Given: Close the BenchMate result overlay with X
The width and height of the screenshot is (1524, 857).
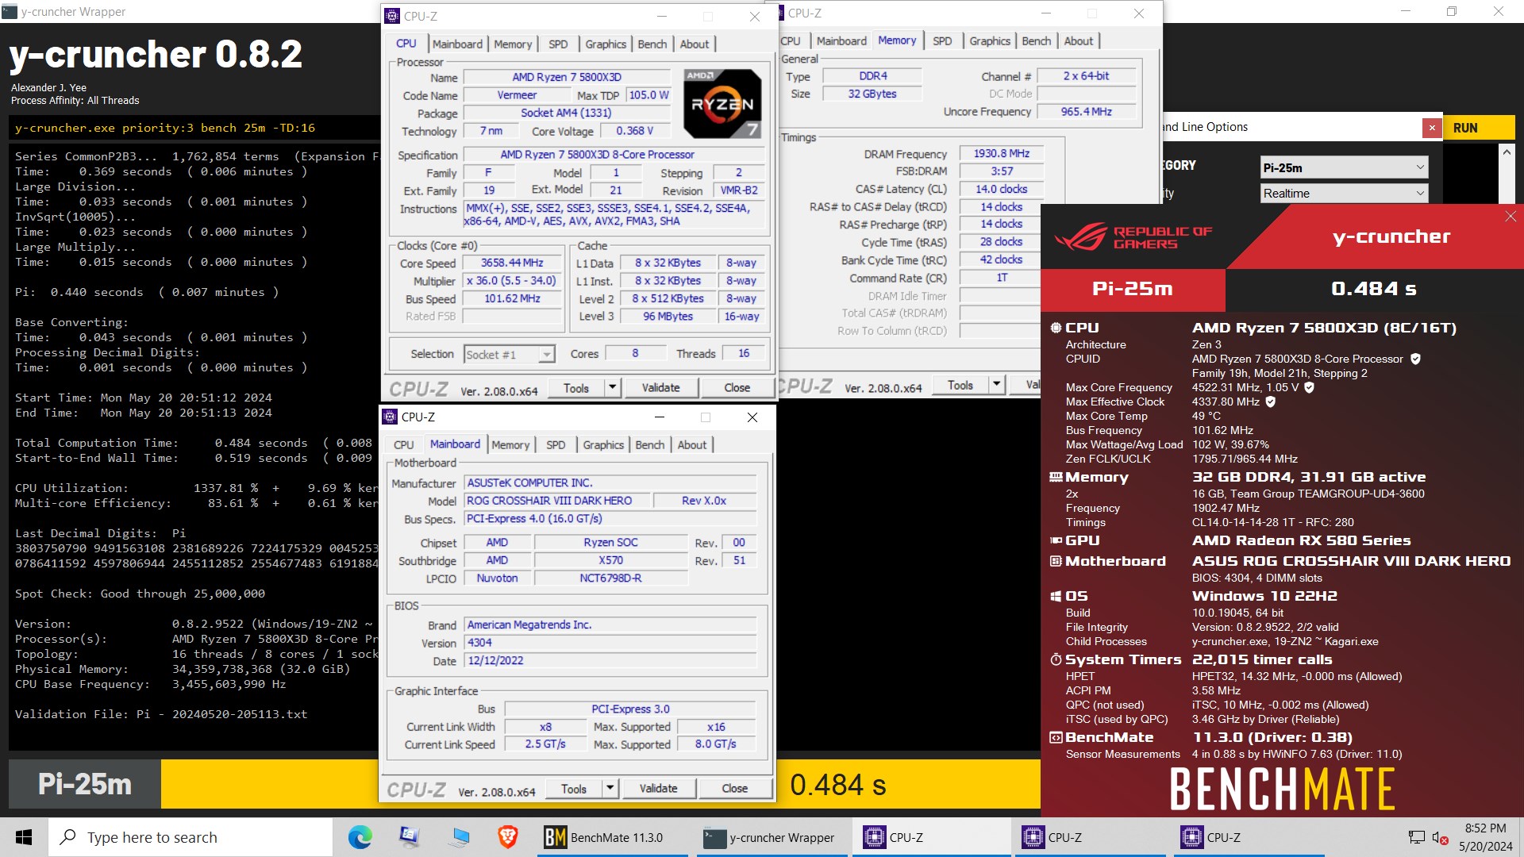Looking at the screenshot, I should (x=1511, y=217).
